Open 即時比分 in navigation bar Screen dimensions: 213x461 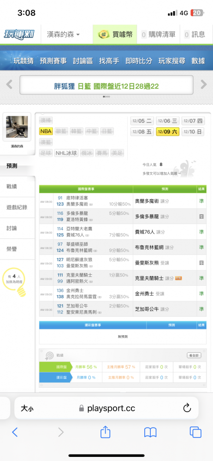coord(139,61)
